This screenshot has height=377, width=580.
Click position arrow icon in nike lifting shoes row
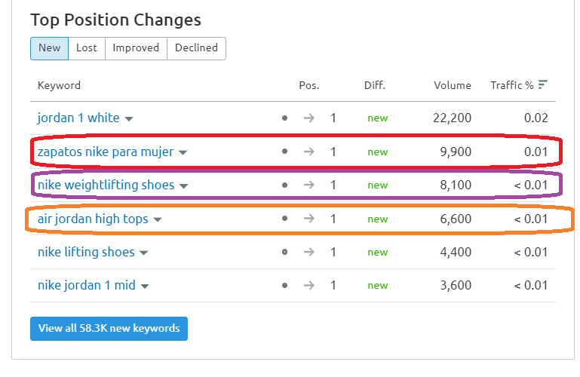coord(309,252)
